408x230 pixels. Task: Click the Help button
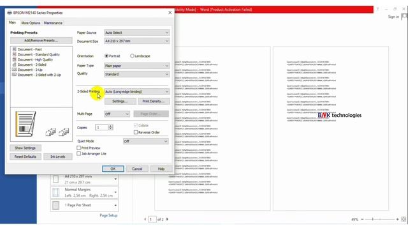coord(161,169)
